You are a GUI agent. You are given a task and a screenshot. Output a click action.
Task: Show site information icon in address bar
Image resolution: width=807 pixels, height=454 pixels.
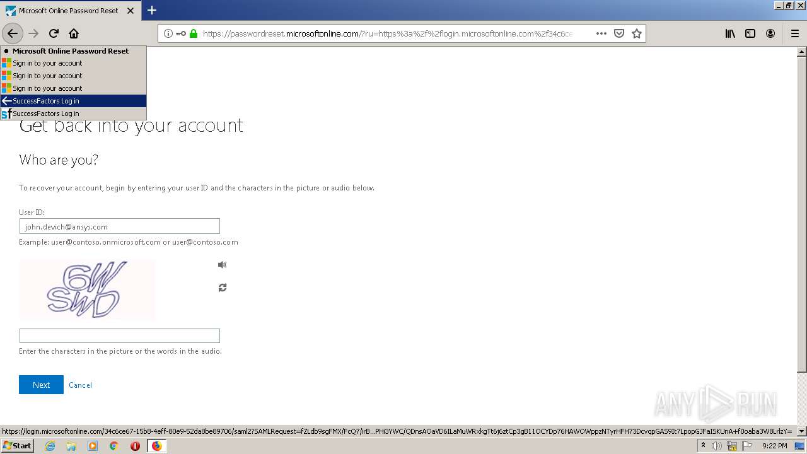pyautogui.click(x=168, y=33)
